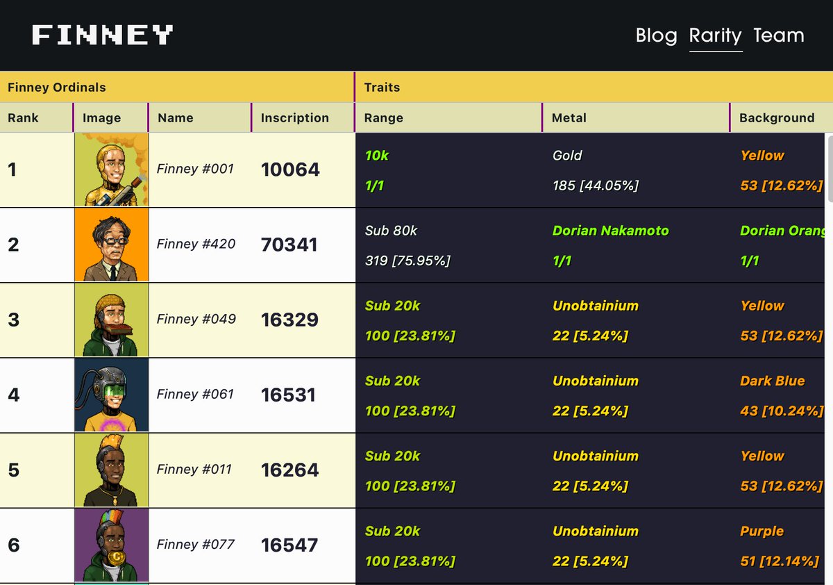This screenshot has height=585, width=833.
Task: Click the Dark Blue background trait
Action: click(x=773, y=381)
